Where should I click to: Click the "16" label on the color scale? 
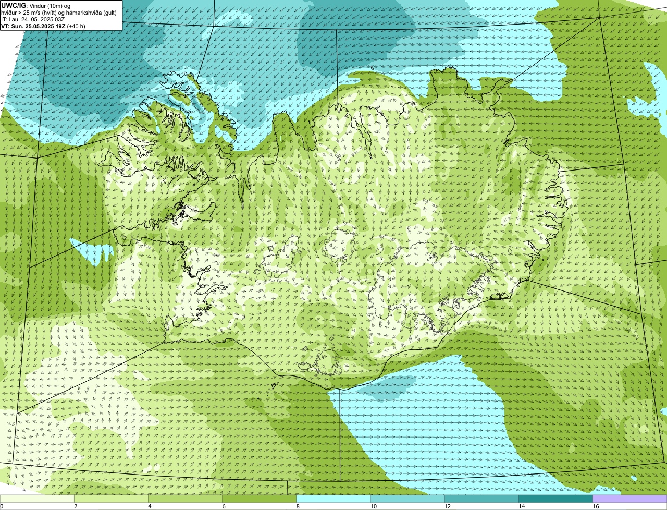595,506
